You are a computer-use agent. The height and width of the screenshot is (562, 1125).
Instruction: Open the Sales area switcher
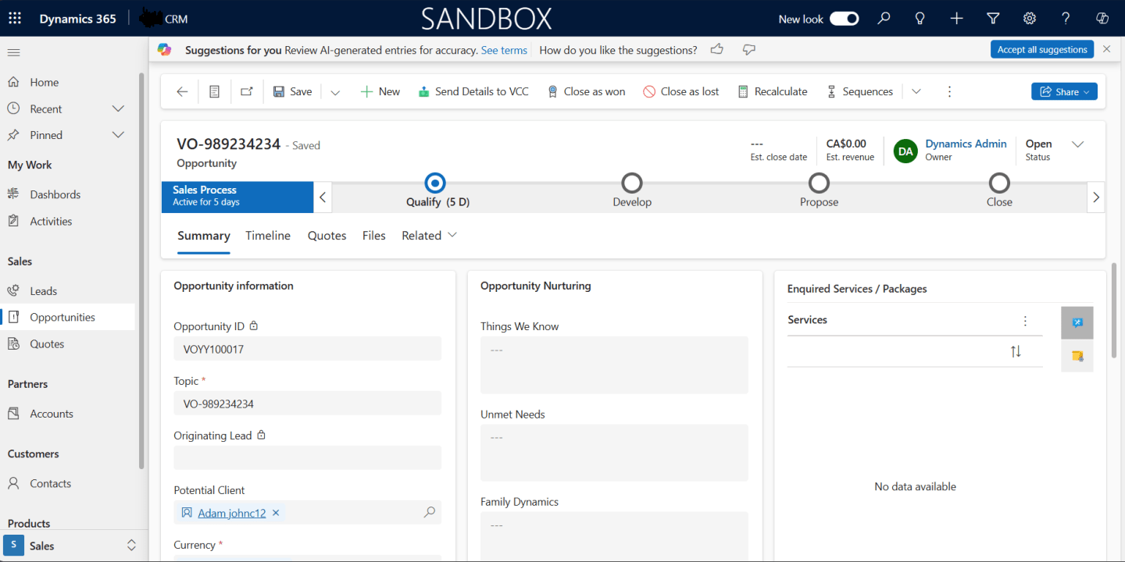pyautogui.click(x=72, y=546)
